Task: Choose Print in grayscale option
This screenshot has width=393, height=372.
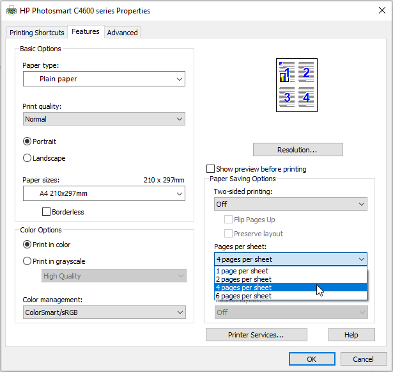Action: [x=27, y=261]
